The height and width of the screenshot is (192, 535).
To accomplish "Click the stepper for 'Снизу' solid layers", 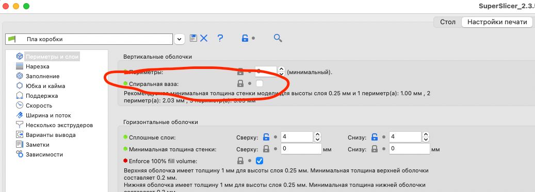I will click(x=426, y=137).
